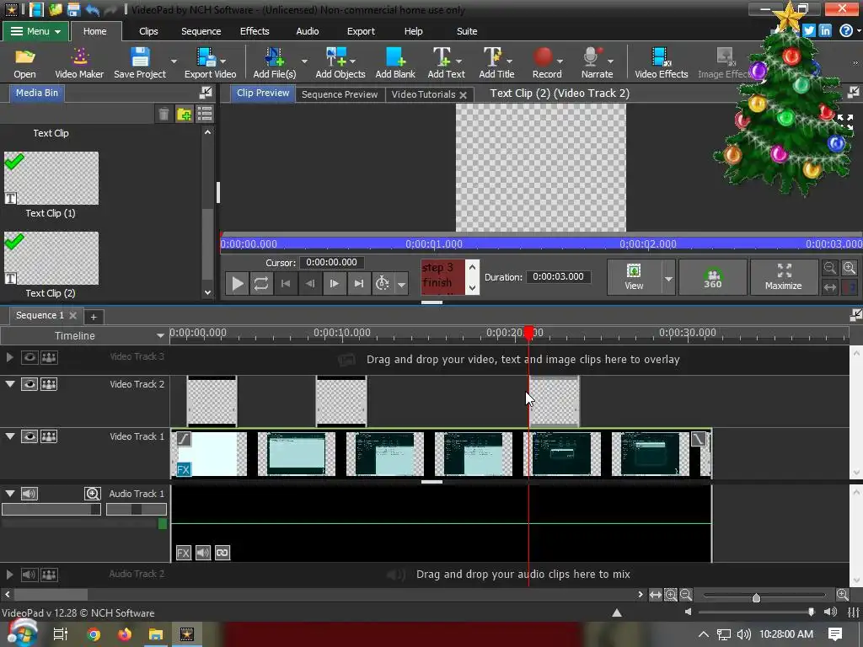The width and height of the screenshot is (863, 647).
Task: Open View options dropdown arrow
Action: pyautogui.click(x=668, y=278)
